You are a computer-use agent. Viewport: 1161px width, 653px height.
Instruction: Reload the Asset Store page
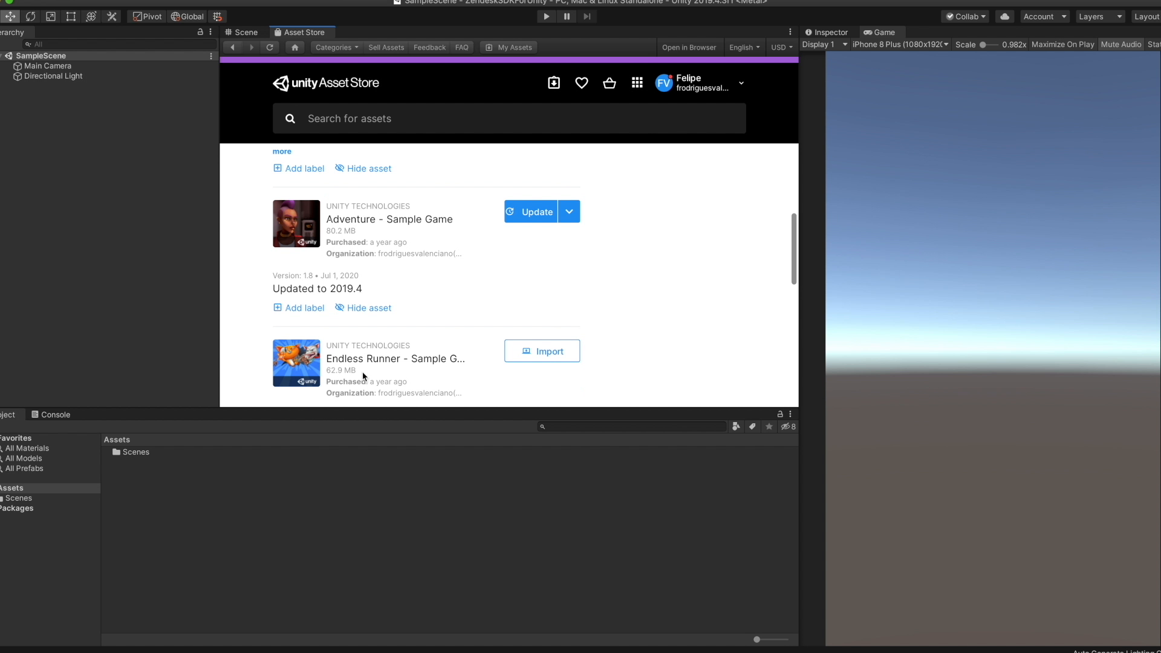[x=270, y=47]
